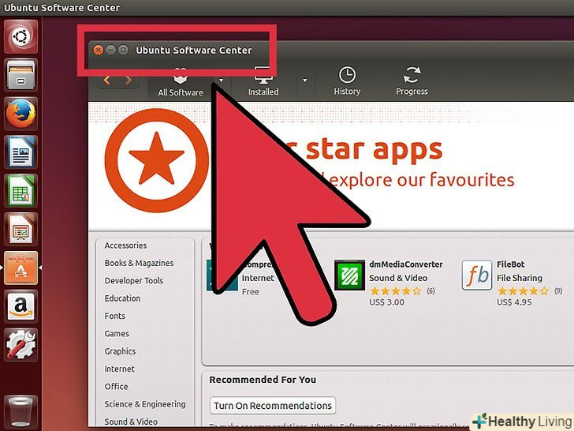Image resolution: width=574 pixels, height=431 pixels.
Task: Click the star apps banner badge
Action: [x=157, y=160]
